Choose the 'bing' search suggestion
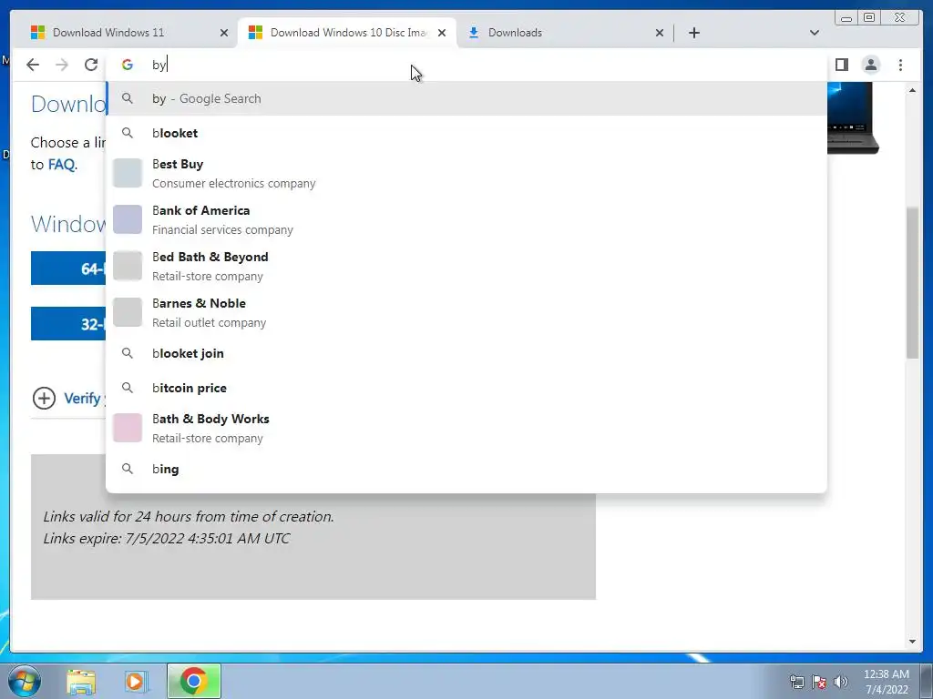This screenshot has width=933, height=699. point(466,469)
